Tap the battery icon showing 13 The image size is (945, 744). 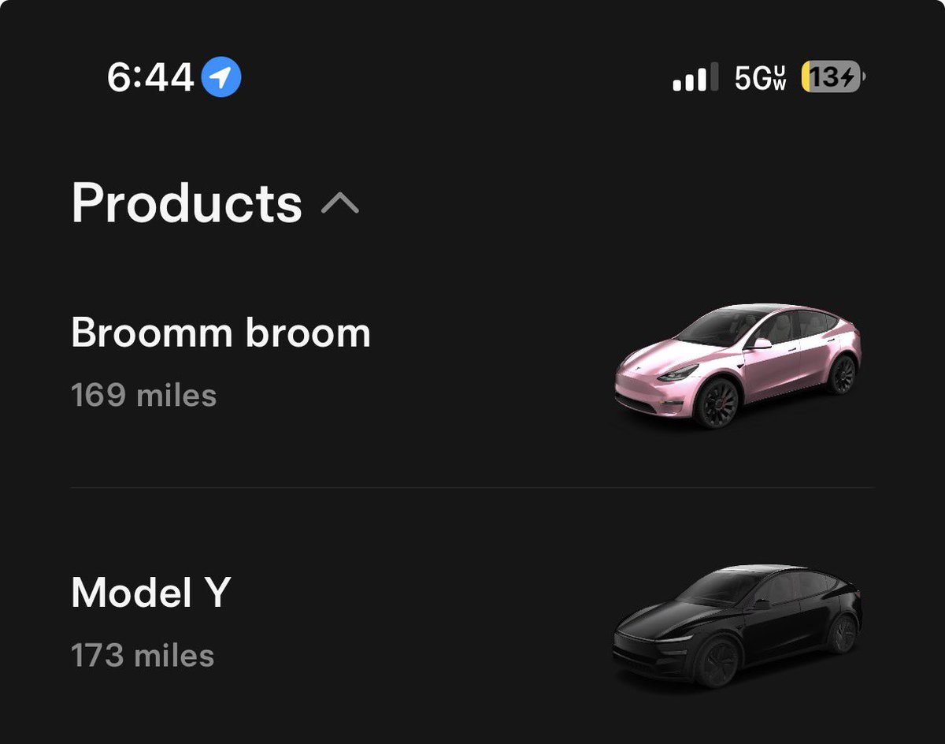[834, 77]
